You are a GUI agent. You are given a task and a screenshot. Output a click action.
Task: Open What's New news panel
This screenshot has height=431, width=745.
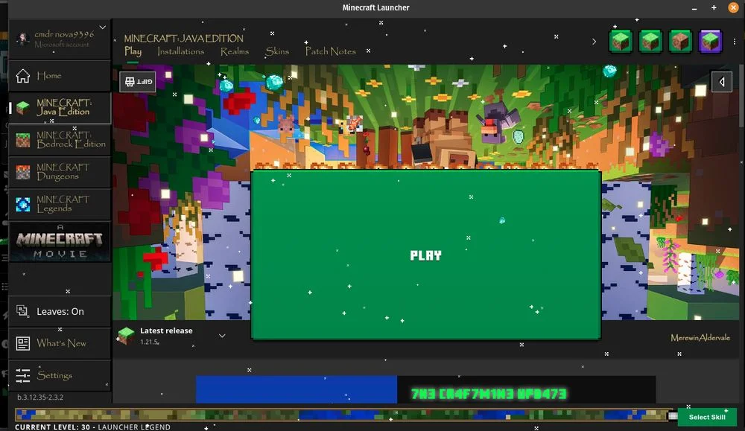pyautogui.click(x=60, y=343)
